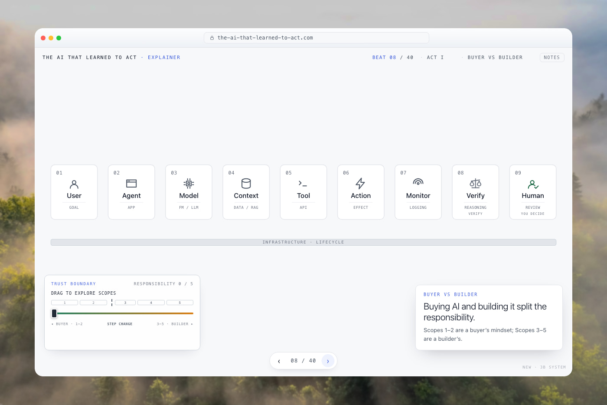Select the Action lightning bolt icon
607x405 pixels.
click(x=360, y=184)
